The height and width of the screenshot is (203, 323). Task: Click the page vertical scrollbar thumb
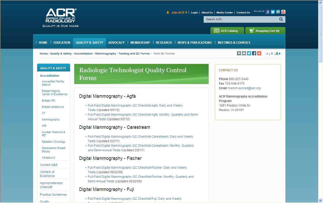(x=320, y=34)
